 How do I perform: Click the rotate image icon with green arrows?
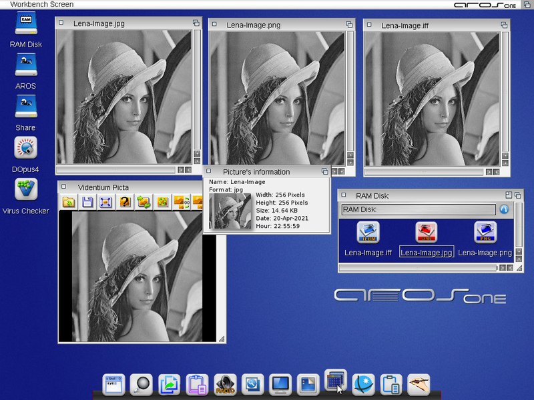tap(144, 203)
